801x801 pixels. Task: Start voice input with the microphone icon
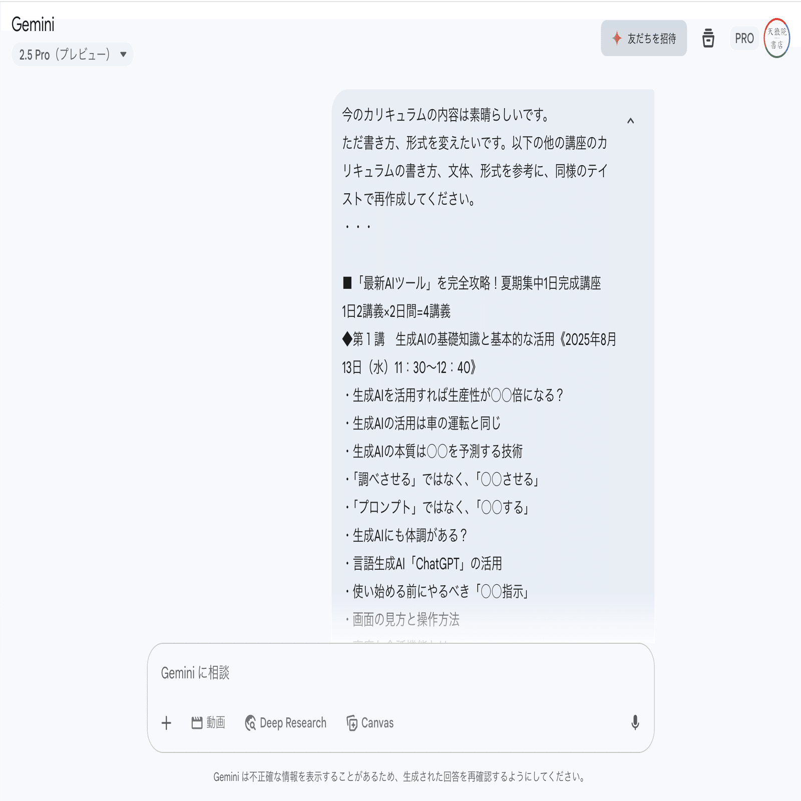[635, 723]
